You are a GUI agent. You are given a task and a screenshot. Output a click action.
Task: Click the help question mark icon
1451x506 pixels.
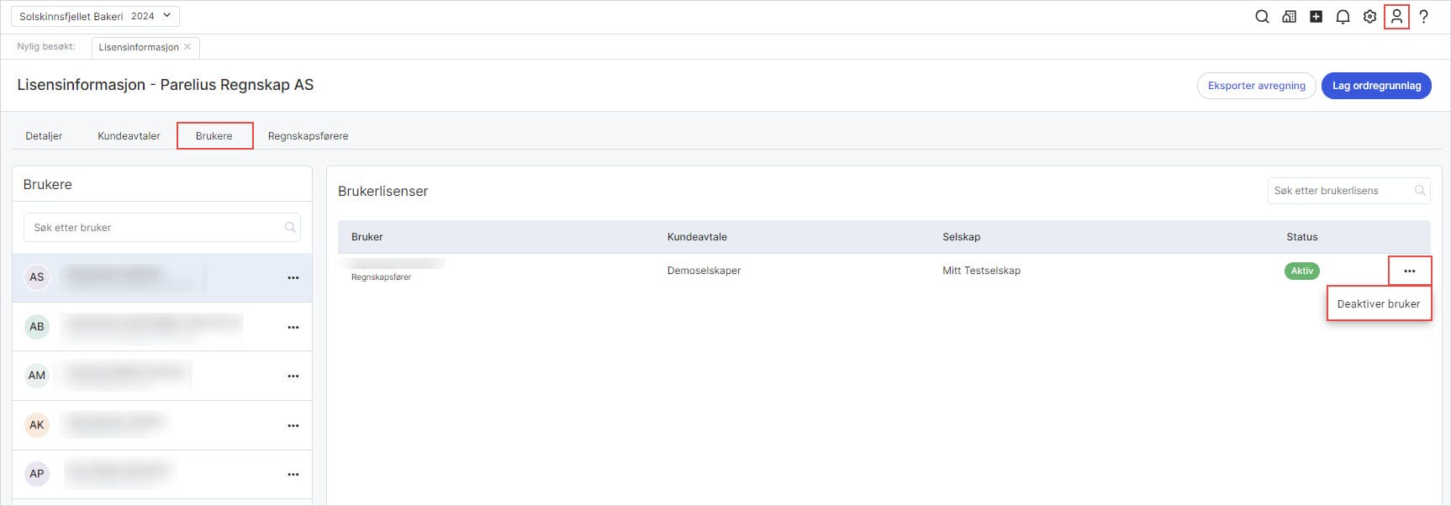point(1423,17)
